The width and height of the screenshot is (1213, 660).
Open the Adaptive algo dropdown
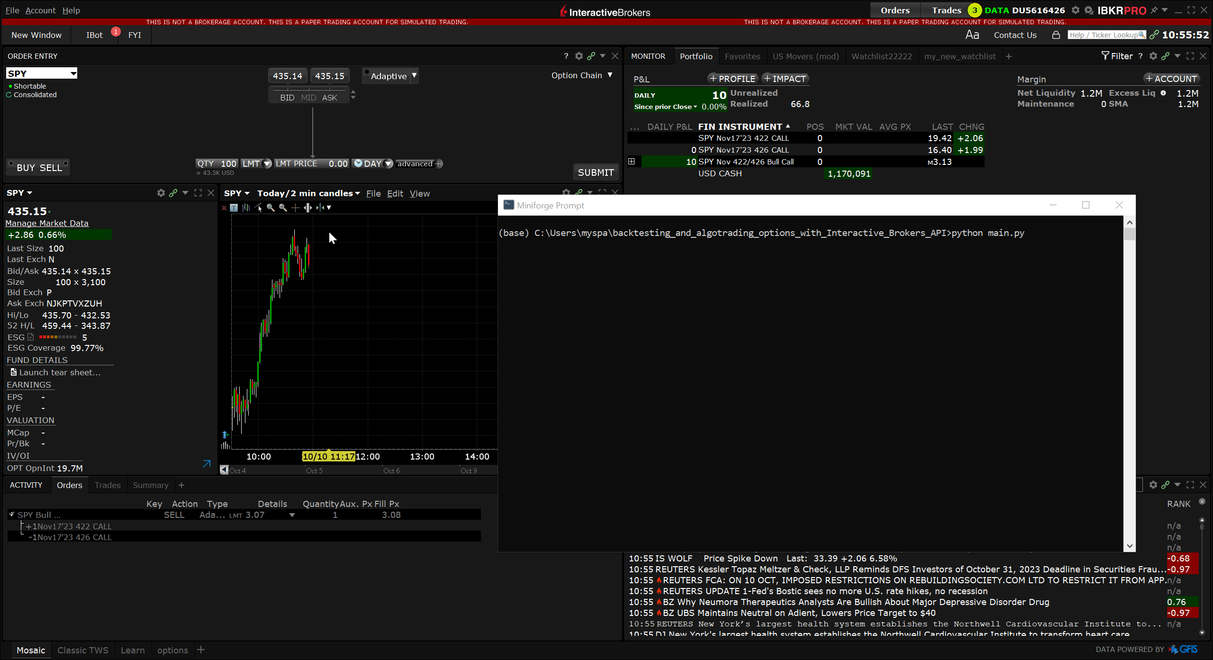414,75
